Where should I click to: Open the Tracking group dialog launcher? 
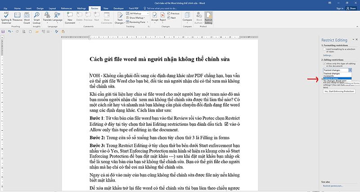(x=148, y=27)
